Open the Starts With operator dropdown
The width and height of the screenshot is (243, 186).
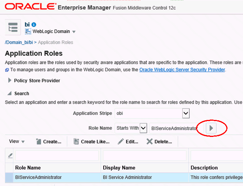144,128
